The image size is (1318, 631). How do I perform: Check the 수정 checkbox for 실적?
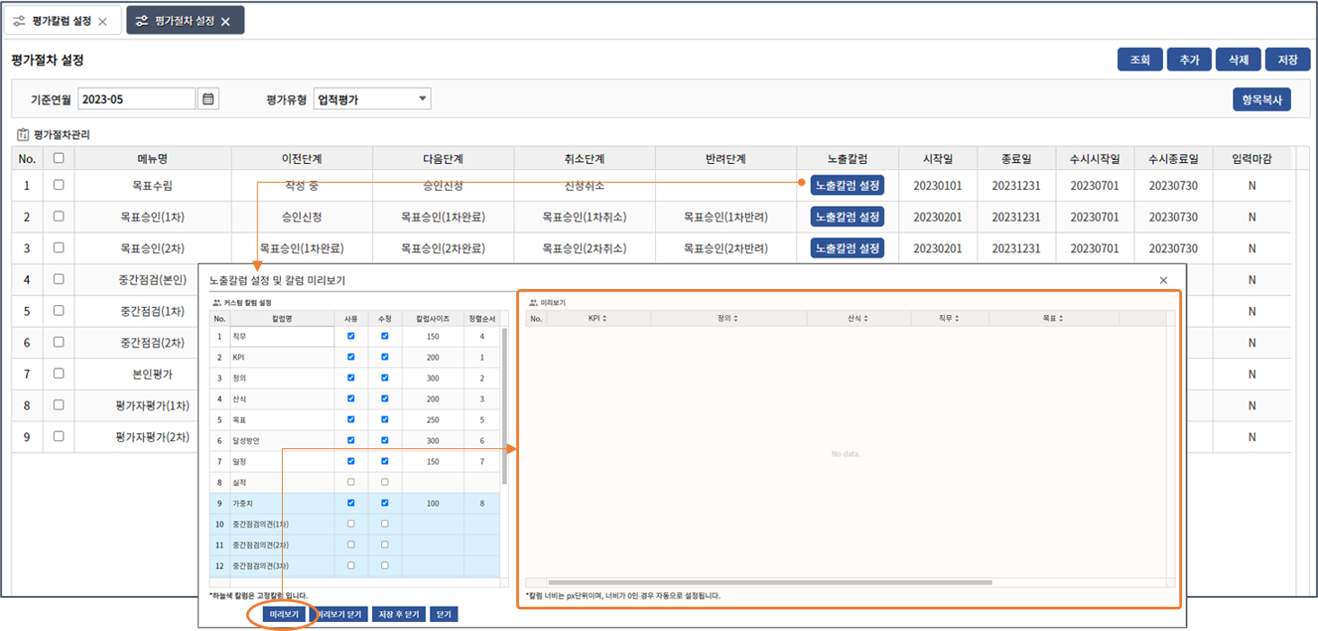(x=385, y=482)
